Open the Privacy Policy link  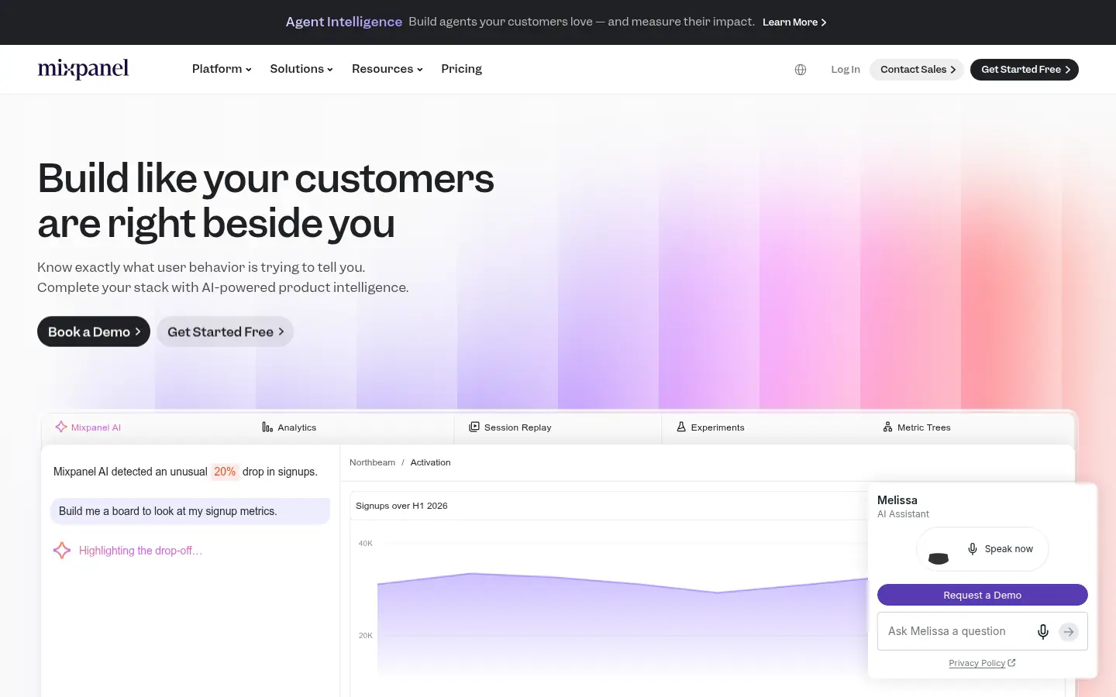tap(982, 663)
